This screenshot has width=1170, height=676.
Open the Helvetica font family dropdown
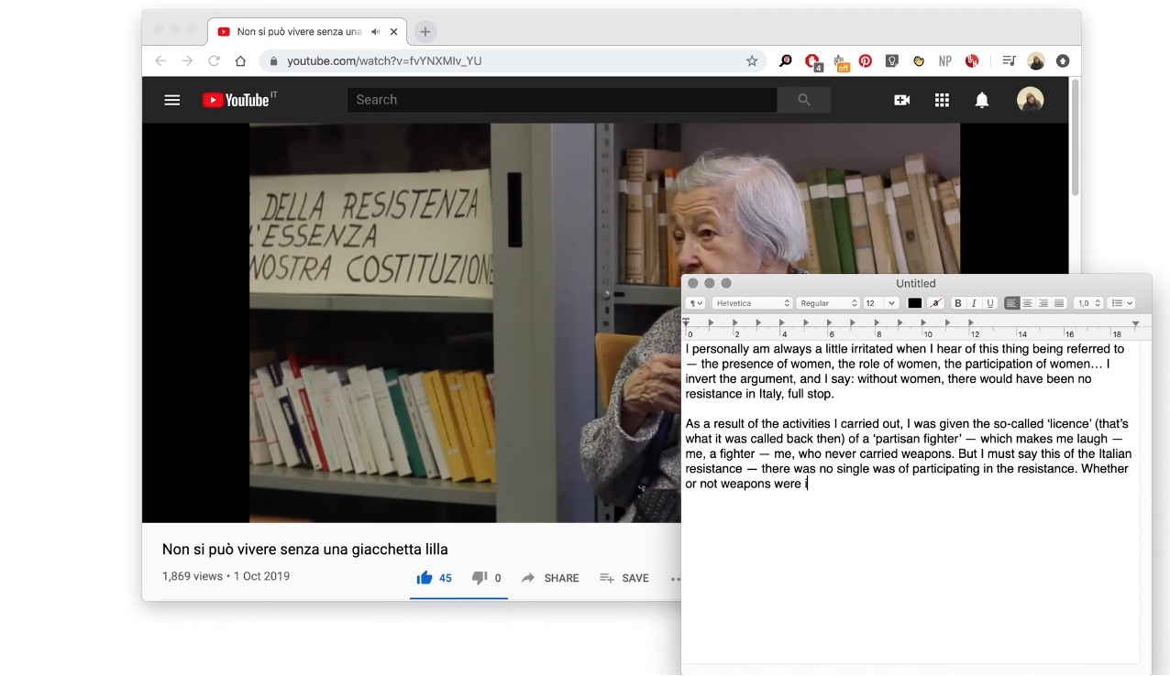pyautogui.click(x=752, y=303)
